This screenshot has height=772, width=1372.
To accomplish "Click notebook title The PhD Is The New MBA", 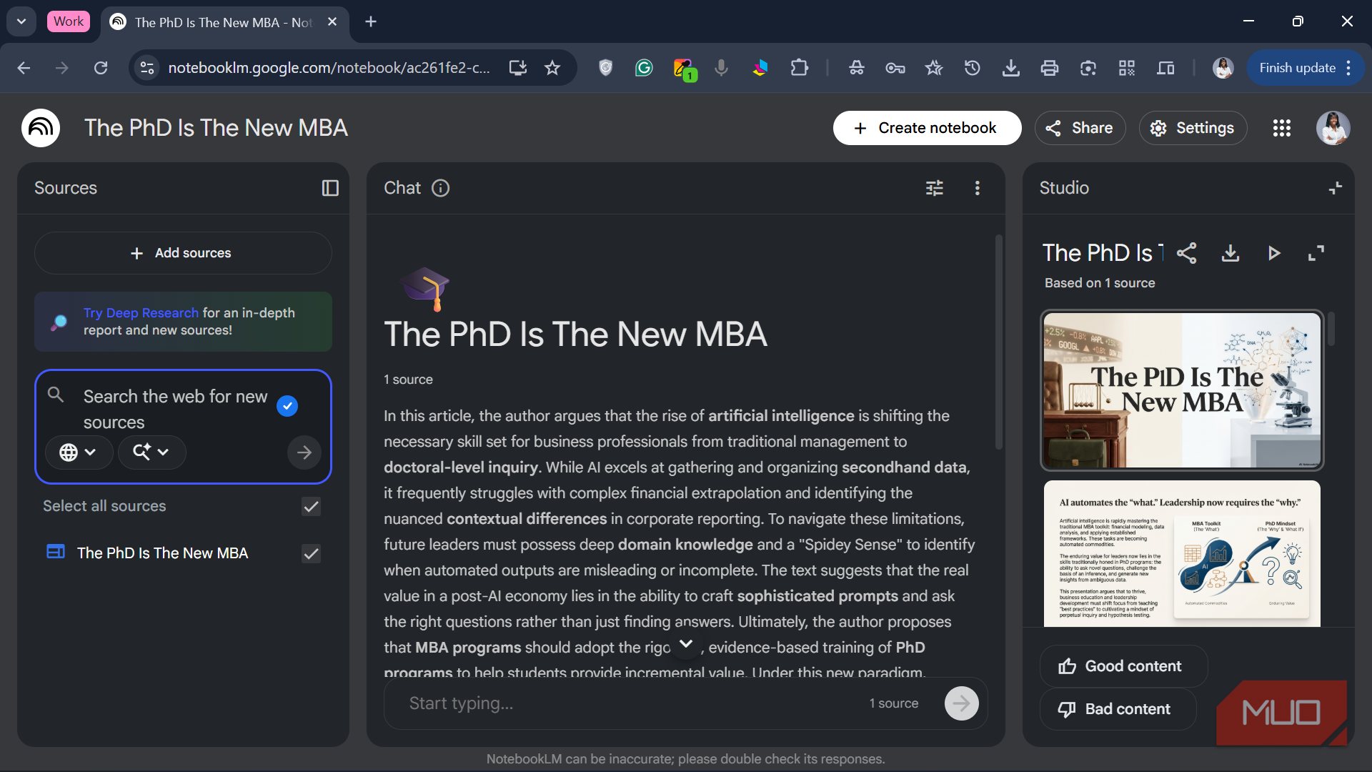I will coord(216,128).
